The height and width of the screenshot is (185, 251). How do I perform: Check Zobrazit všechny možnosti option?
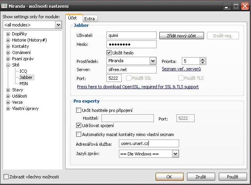click(6, 177)
